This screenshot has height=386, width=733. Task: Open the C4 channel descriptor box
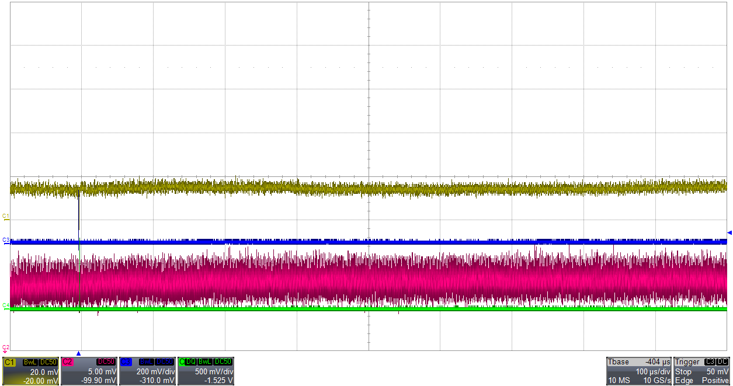click(206, 371)
